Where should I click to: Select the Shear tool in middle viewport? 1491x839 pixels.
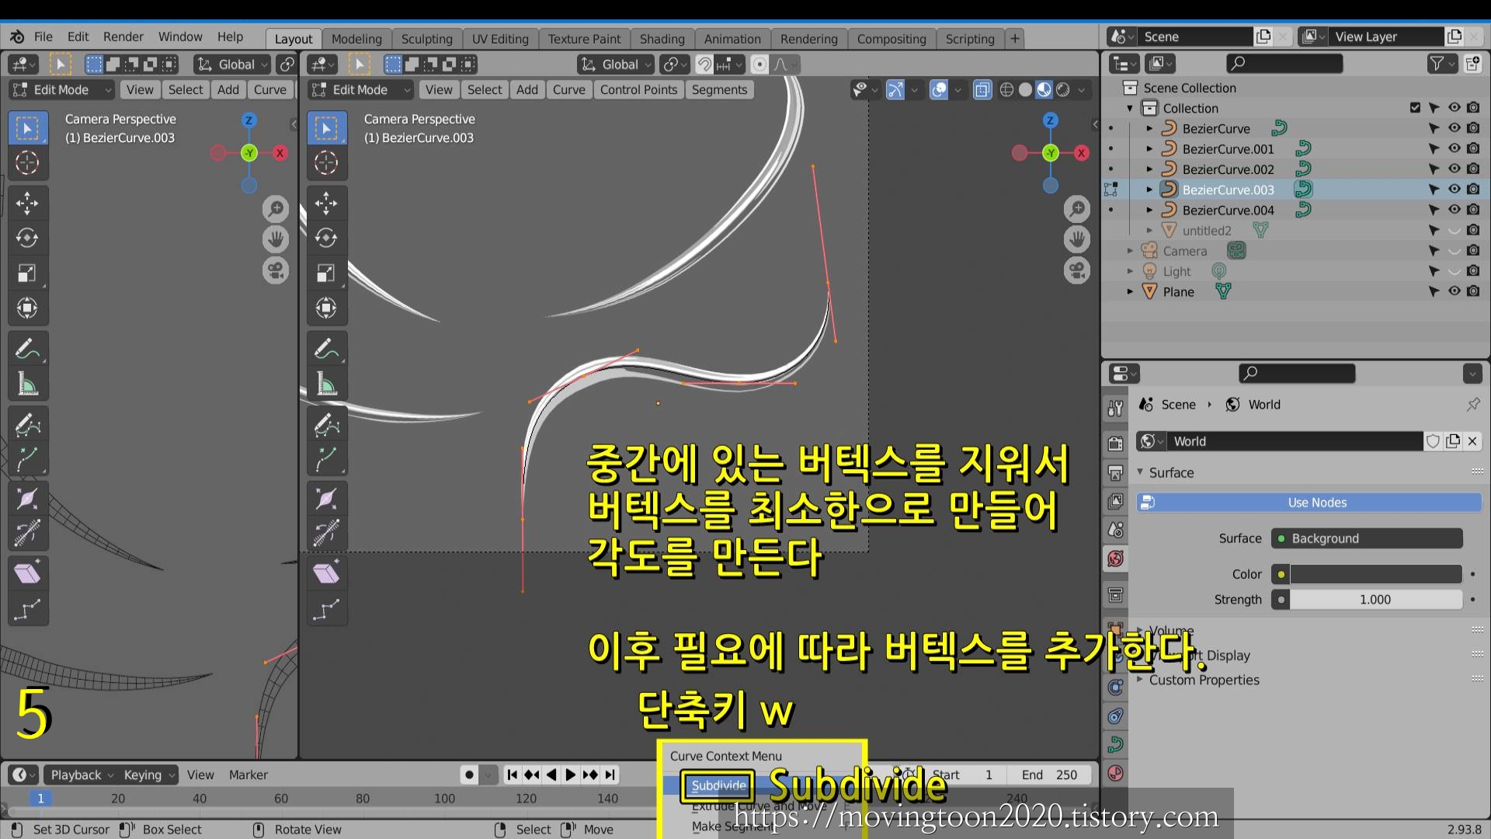click(x=326, y=573)
